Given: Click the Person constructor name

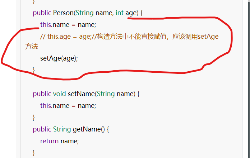Looking at the screenshot, I should click(x=63, y=13).
